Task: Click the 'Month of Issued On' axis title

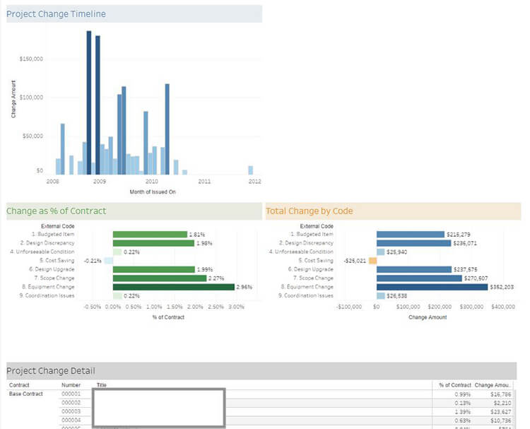Action: click(153, 192)
